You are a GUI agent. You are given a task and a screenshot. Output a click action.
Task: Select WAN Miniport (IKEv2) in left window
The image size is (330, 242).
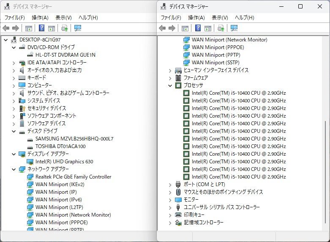(60, 184)
